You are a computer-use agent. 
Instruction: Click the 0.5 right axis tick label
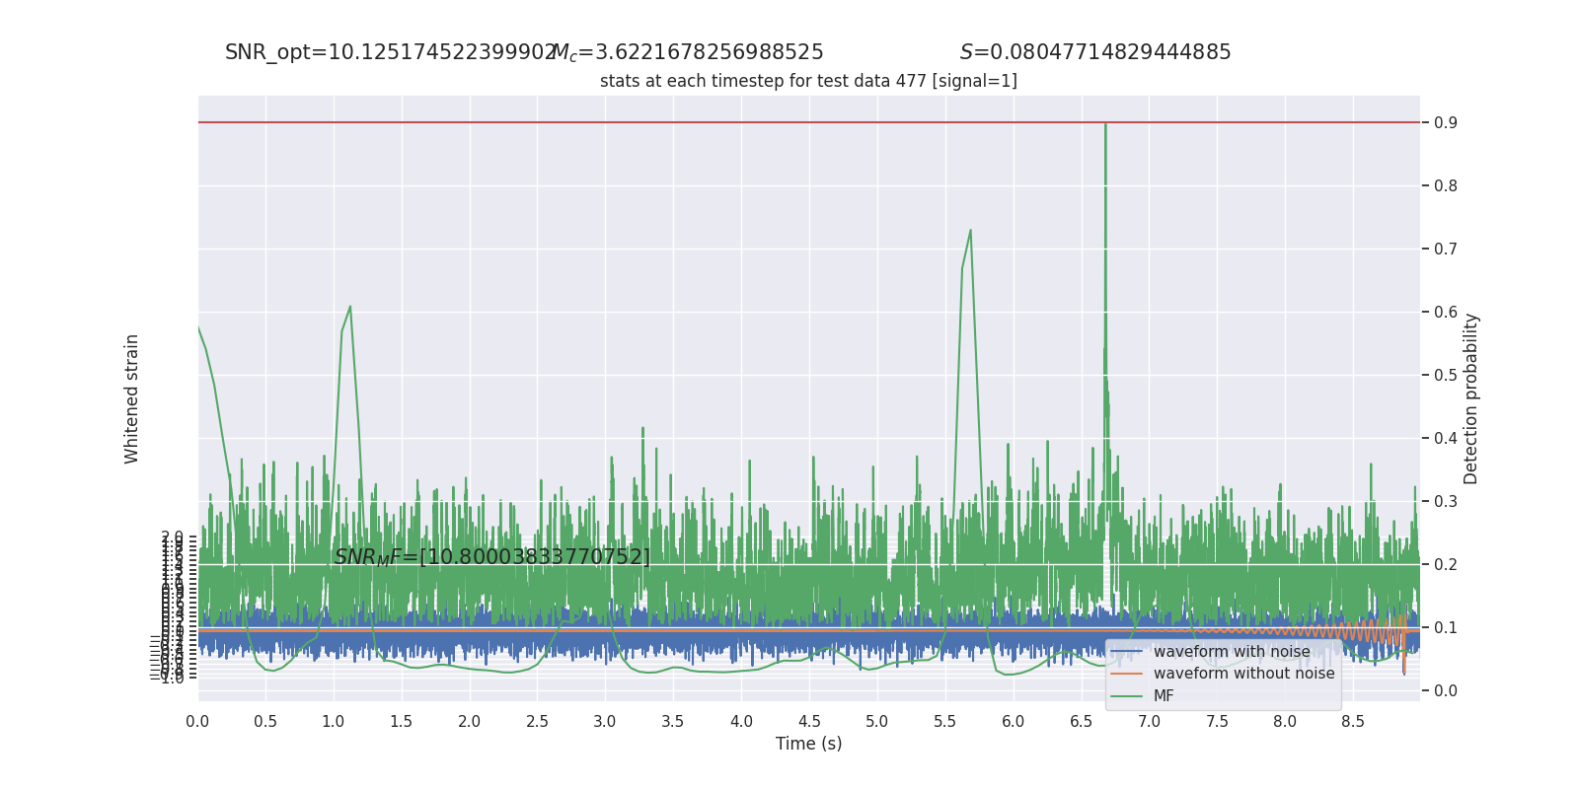pos(1446,375)
